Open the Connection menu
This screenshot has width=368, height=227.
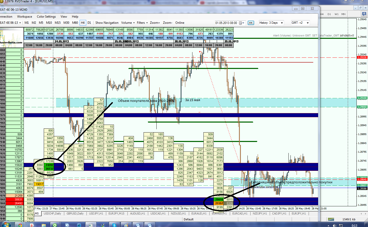tap(6, 17)
